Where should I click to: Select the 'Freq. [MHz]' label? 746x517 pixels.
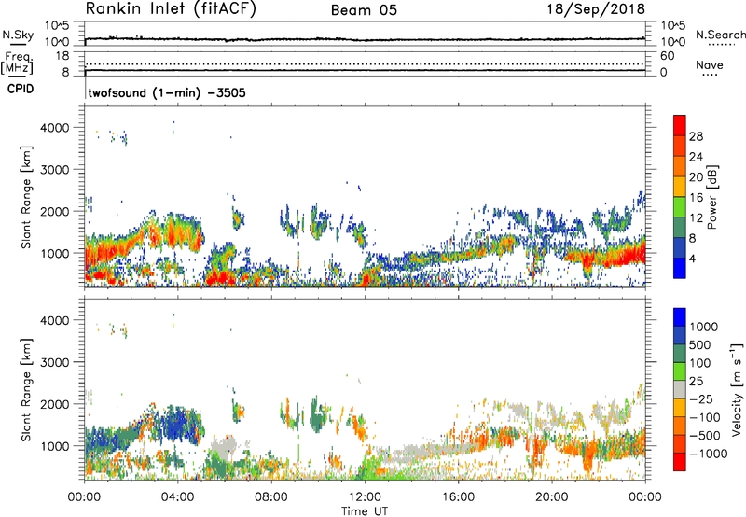17,63
